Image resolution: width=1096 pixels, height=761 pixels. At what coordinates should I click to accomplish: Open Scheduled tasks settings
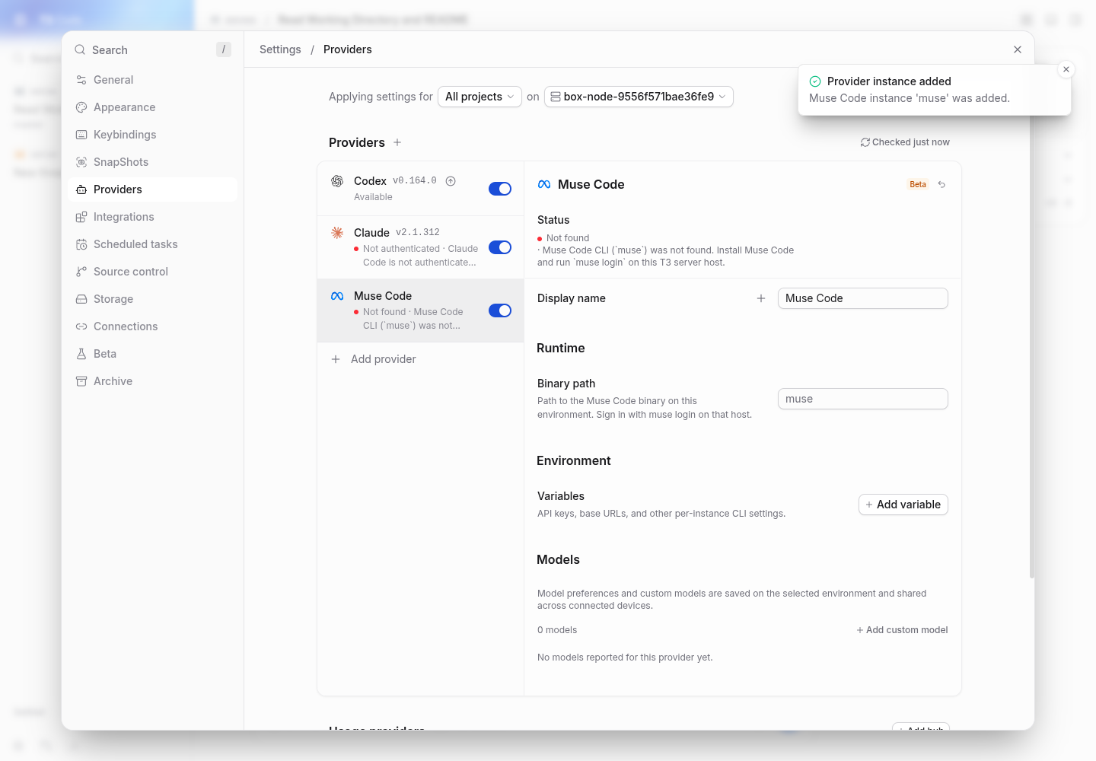click(x=152, y=244)
